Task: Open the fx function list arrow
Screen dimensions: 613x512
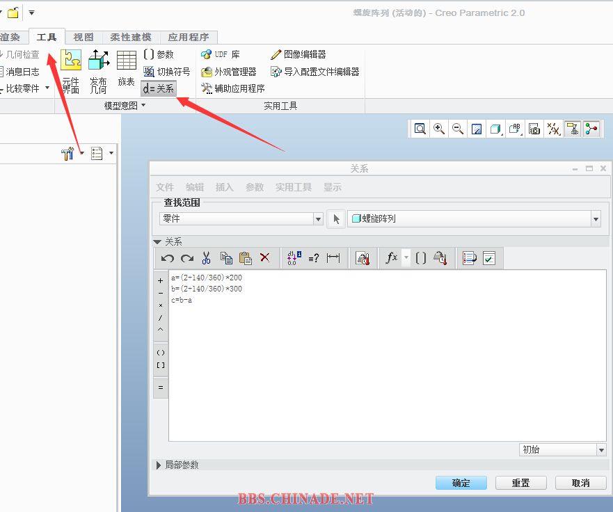Action: tap(406, 257)
